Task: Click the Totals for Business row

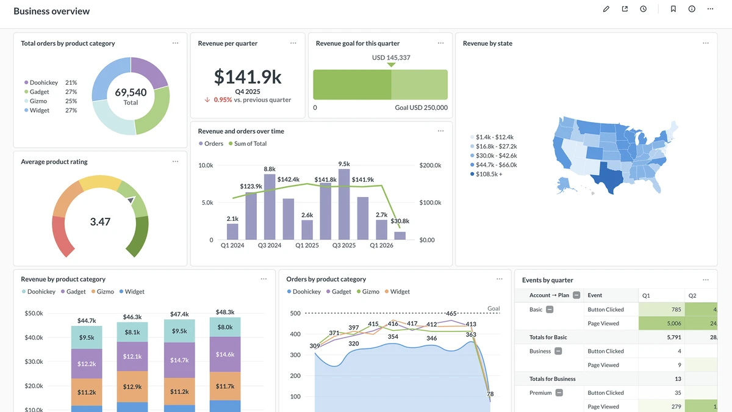Action: [x=616, y=379]
